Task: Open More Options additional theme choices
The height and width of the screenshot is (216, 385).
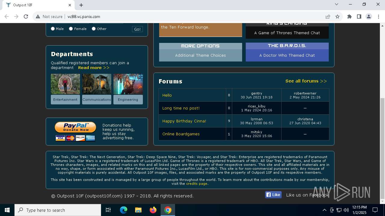Action: 200,52
